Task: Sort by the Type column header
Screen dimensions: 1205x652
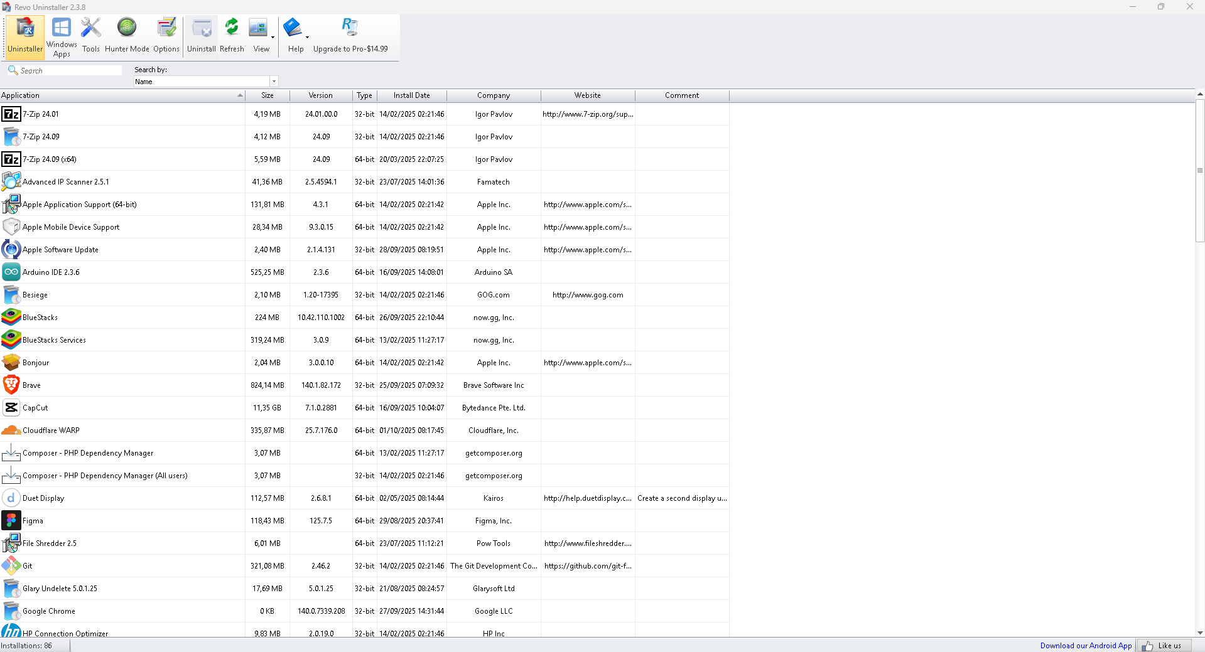Action: (365, 95)
